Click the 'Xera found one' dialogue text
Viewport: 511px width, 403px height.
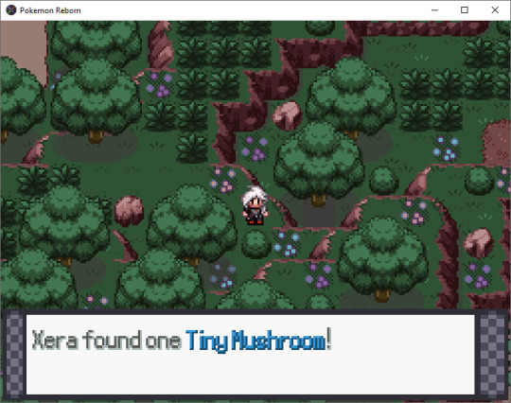point(106,341)
